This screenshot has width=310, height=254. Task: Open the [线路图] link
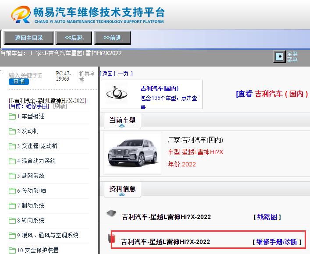pyautogui.click(x=267, y=217)
